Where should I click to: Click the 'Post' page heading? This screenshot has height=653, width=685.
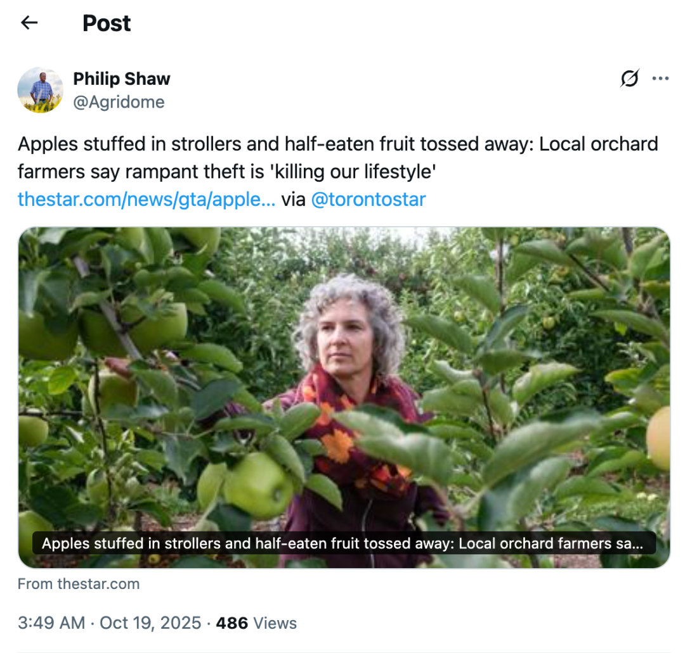(x=107, y=23)
